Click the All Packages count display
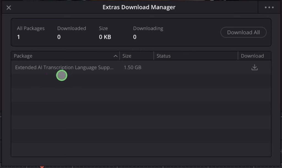Image resolution: width=282 pixels, height=168 pixels. point(31,32)
